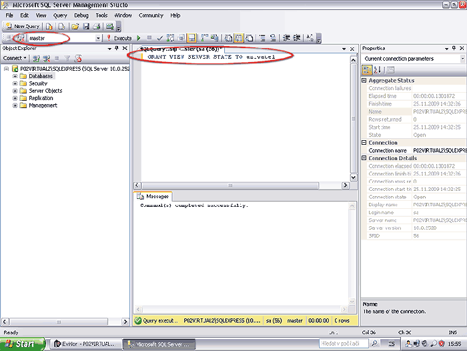Viewport: 467px width, 351px height.
Task: Open the Connect dropdown in Object Explorer
Action: (15, 58)
